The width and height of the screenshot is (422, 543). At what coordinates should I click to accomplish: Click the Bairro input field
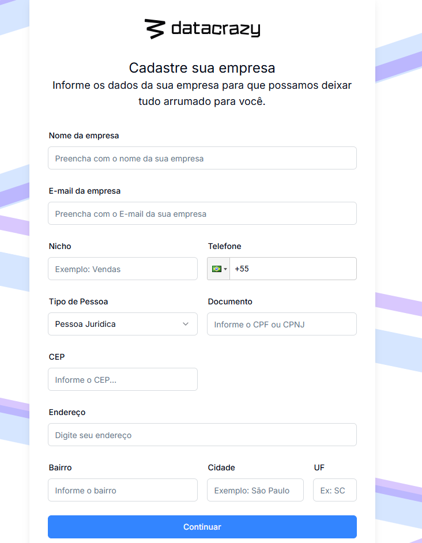[123, 490]
